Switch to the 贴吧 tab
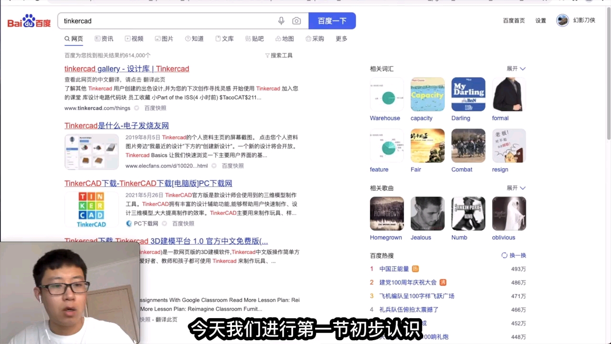Screen dimensions: 611x344 254,39
